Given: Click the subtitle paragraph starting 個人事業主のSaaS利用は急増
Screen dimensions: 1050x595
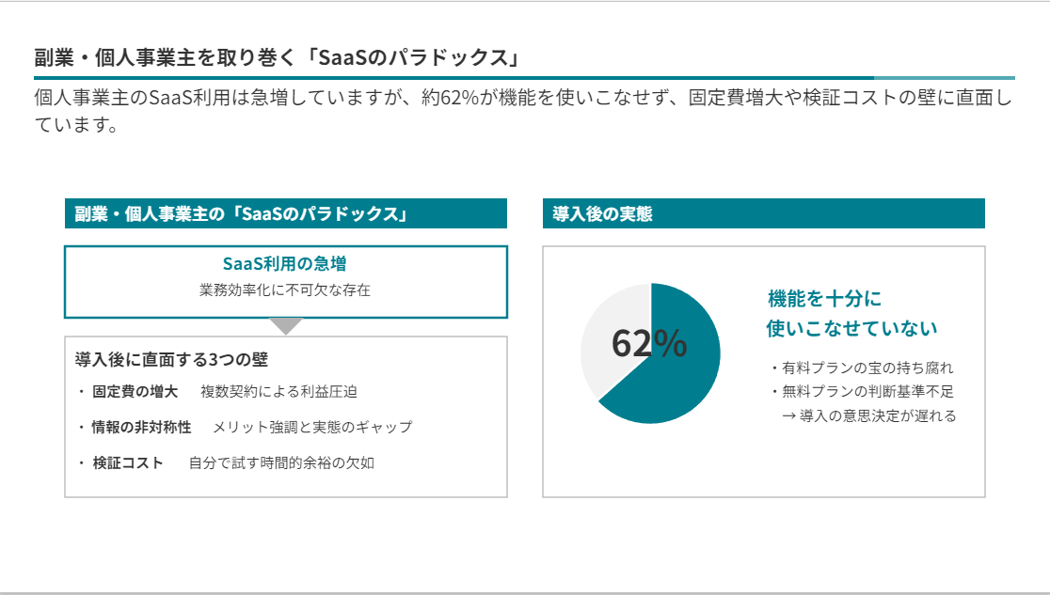Looking at the screenshot, I should (523, 111).
